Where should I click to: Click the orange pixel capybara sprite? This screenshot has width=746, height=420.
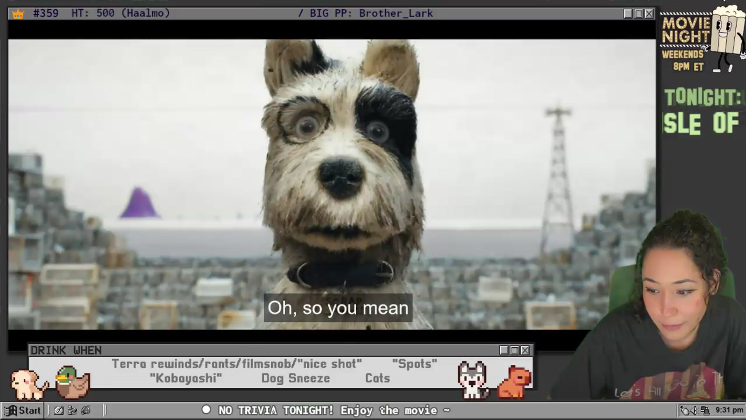[514, 382]
